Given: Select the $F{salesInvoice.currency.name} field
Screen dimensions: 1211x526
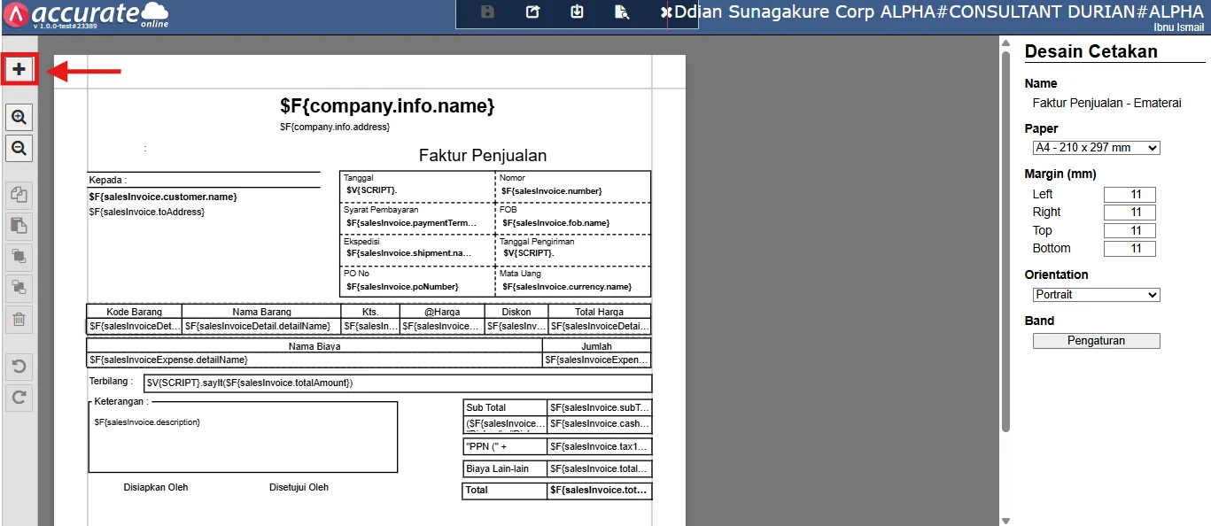Looking at the screenshot, I should [567, 287].
